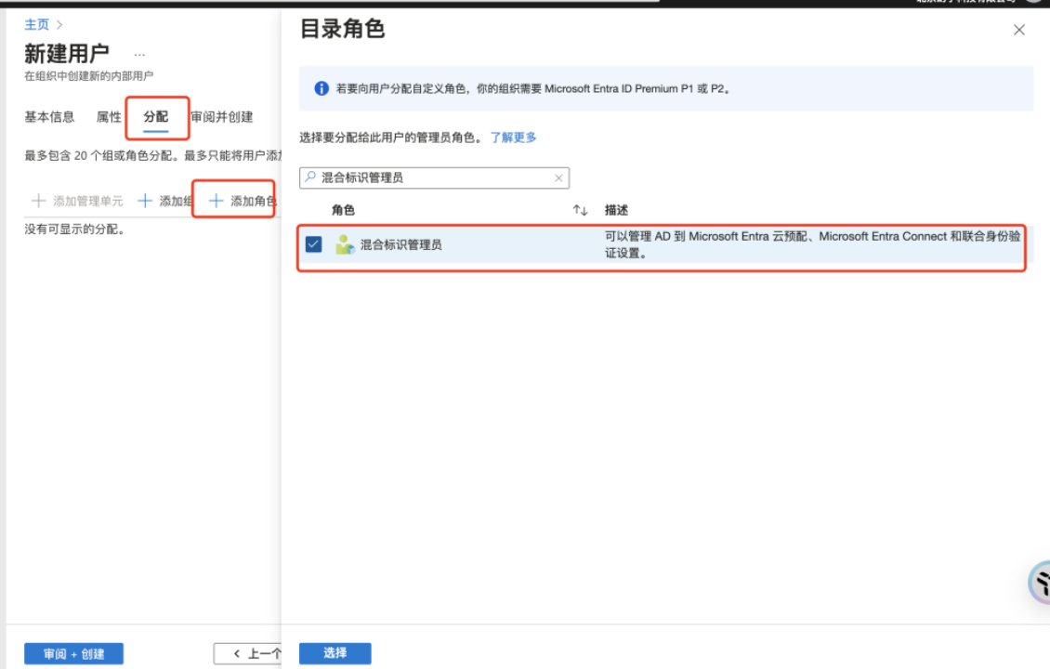Click the 选择要分配给此用户的管理员角色 text
The image size is (1050, 669).
pos(390,138)
